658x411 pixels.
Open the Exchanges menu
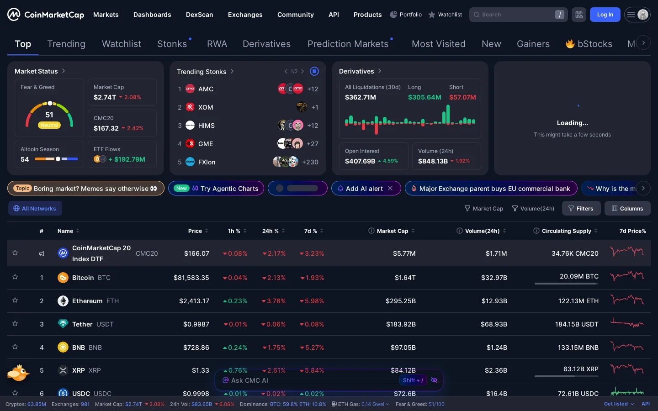pos(245,15)
